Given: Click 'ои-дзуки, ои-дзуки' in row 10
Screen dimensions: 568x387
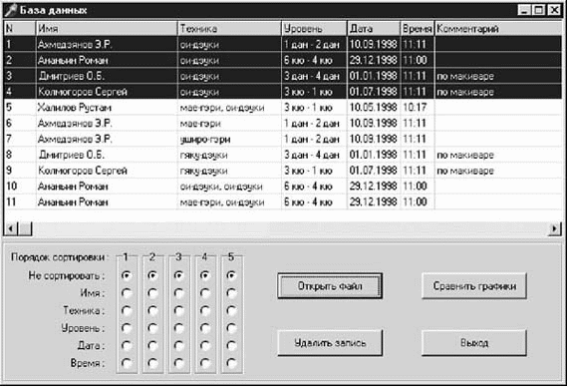Looking at the screenshot, I should pos(221,187).
